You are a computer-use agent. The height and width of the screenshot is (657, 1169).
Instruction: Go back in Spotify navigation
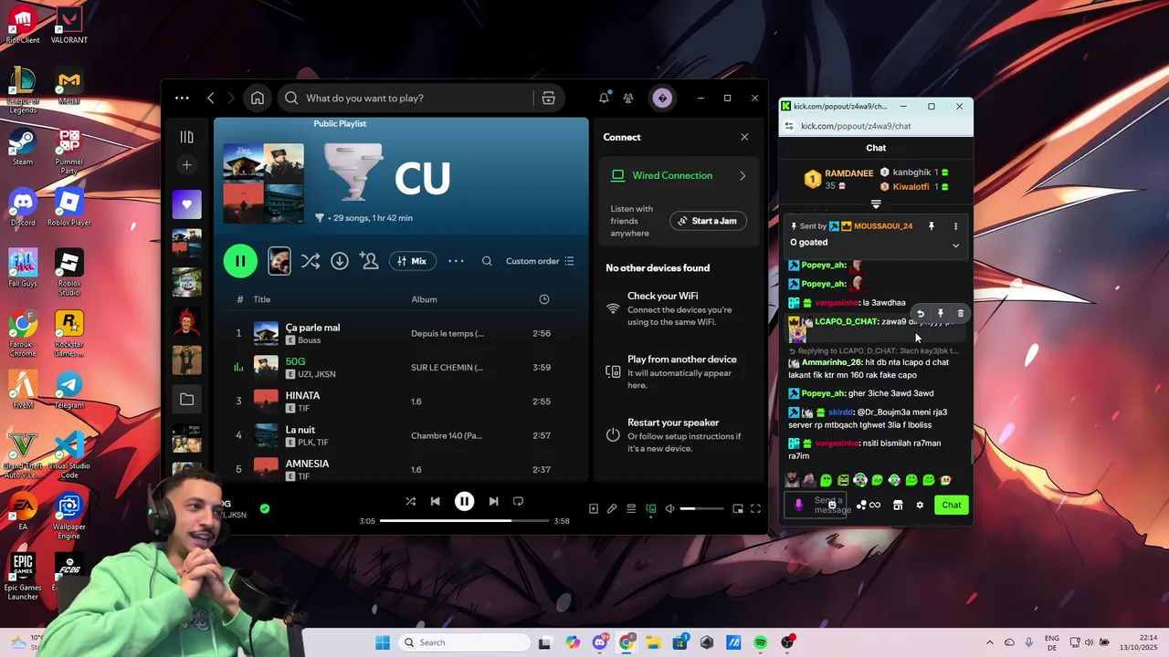point(210,98)
